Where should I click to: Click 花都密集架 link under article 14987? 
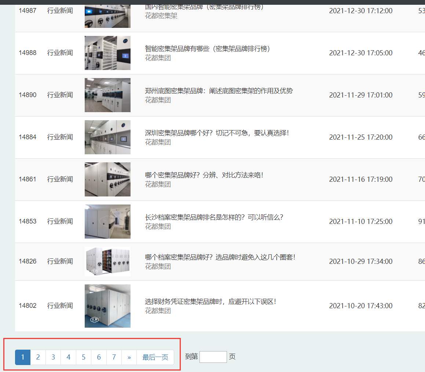161,16
